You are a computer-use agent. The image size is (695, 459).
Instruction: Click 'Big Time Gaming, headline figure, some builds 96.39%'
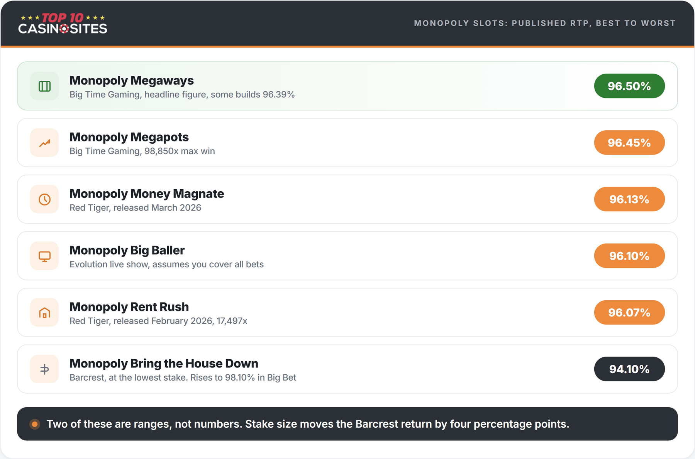(x=182, y=95)
